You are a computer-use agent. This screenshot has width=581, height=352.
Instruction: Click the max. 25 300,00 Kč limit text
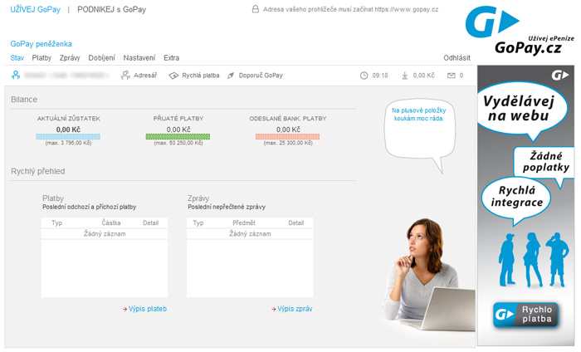pos(288,143)
